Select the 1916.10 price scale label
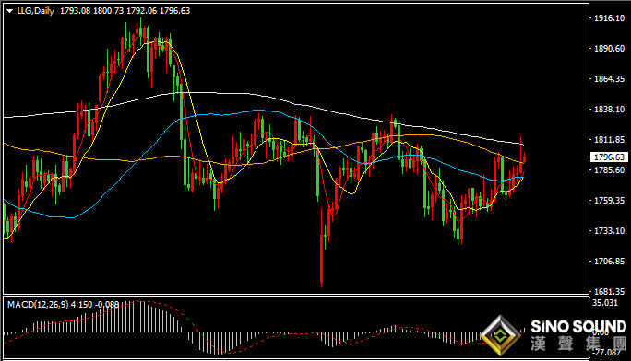The height and width of the screenshot is (361, 631). point(609,18)
